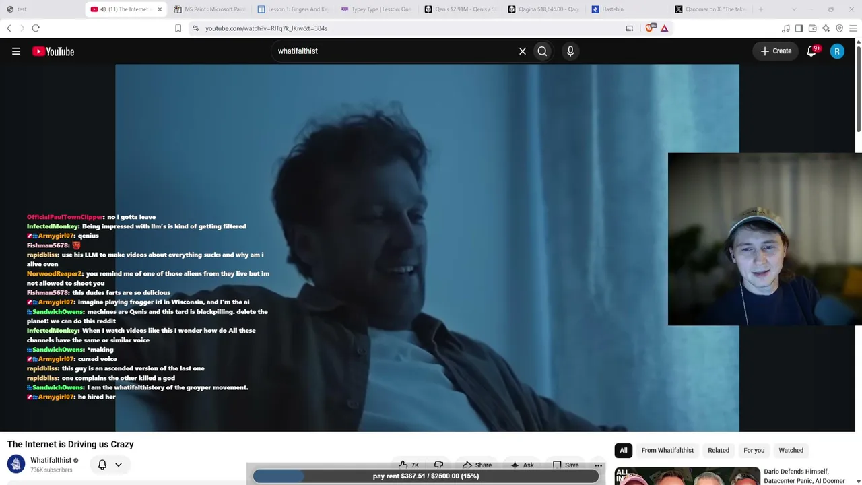
Task: Open the media control music note icon
Action: point(785,28)
